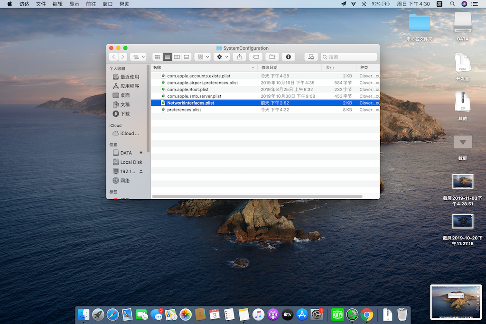This screenshot has width=486, height=324.
Task: Click the back navigation button
Action: coord(113,56)
